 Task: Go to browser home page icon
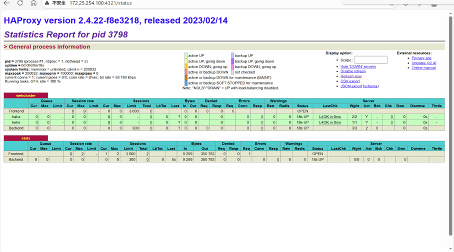(x=33, y=3)
